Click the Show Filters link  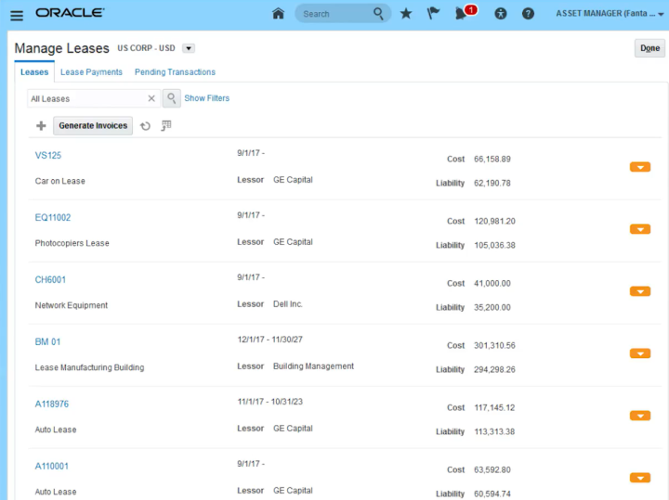(206, 98)
